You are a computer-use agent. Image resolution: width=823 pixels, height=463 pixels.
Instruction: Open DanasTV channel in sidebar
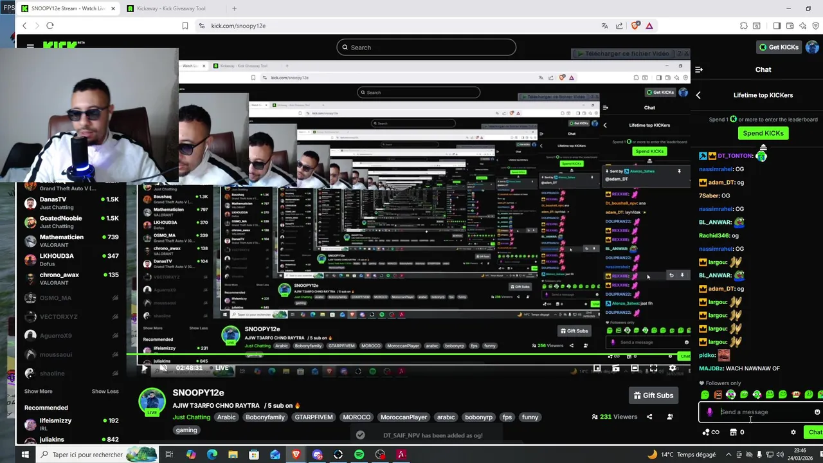pos(71,203)
